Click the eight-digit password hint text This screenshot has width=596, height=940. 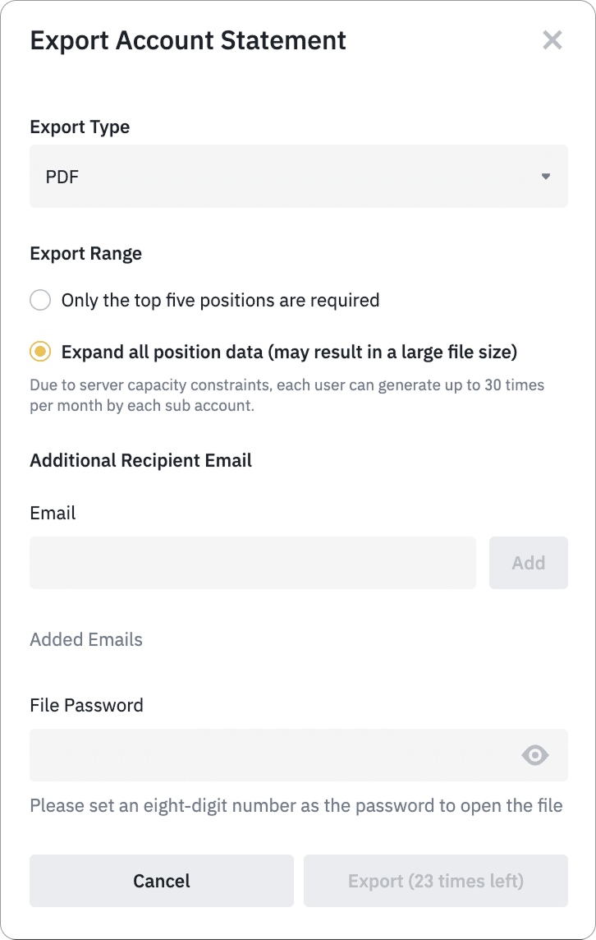[296, 805]
